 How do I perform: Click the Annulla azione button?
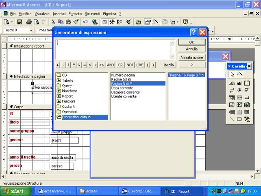[x=192, y=57]
